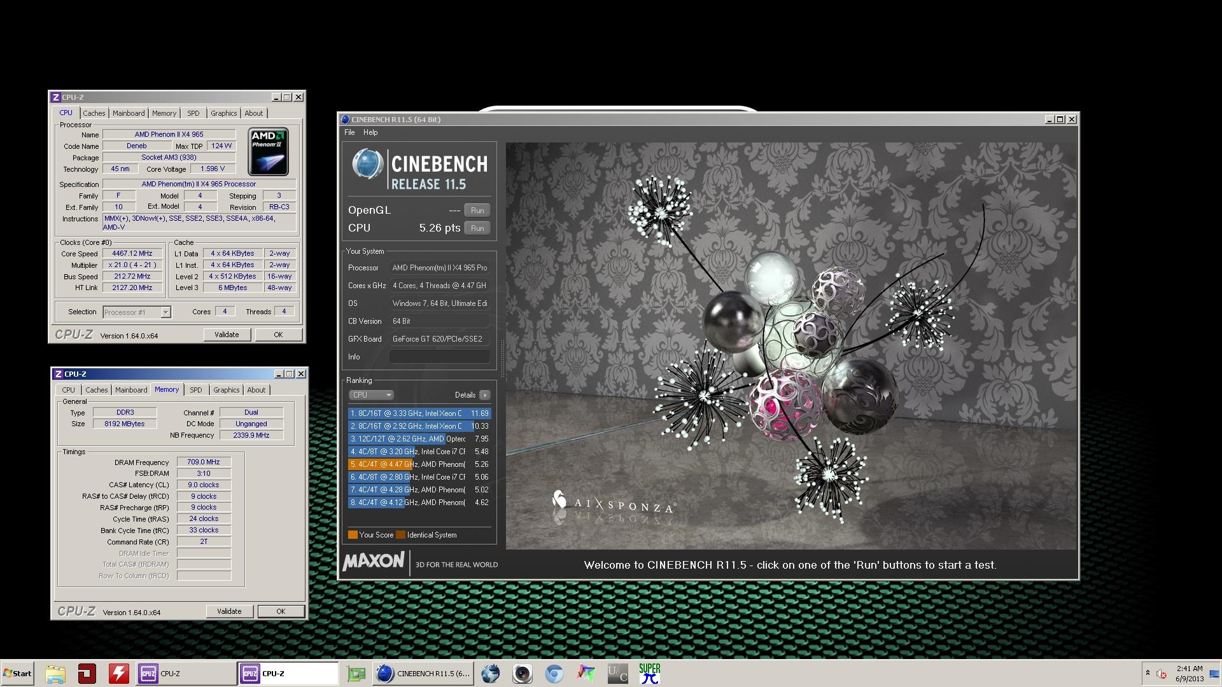Image resolution: width=1222 pixels, height=687 pixels.
Task: Click the brown Identical System legend swatch
Action: tap(400, 535)
